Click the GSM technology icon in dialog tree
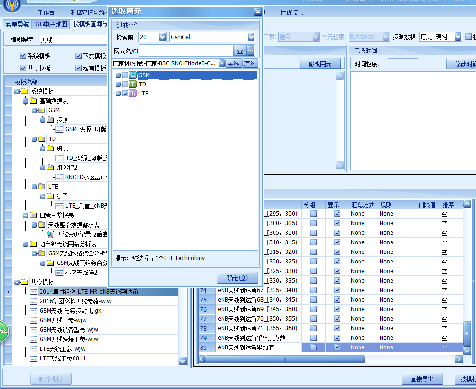This screenshot has width=476, height=389. (x=133, y=75)
